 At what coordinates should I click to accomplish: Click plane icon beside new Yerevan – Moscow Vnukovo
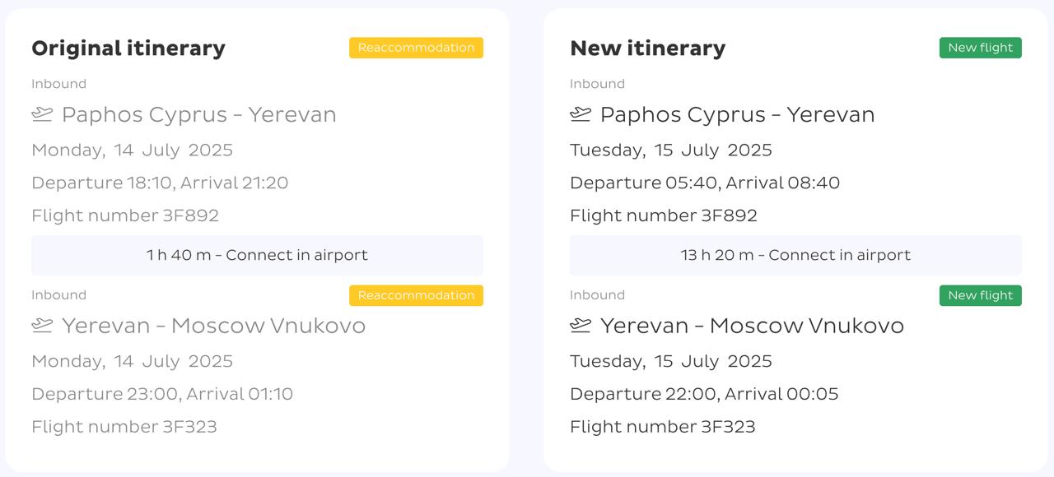(581, 326)
